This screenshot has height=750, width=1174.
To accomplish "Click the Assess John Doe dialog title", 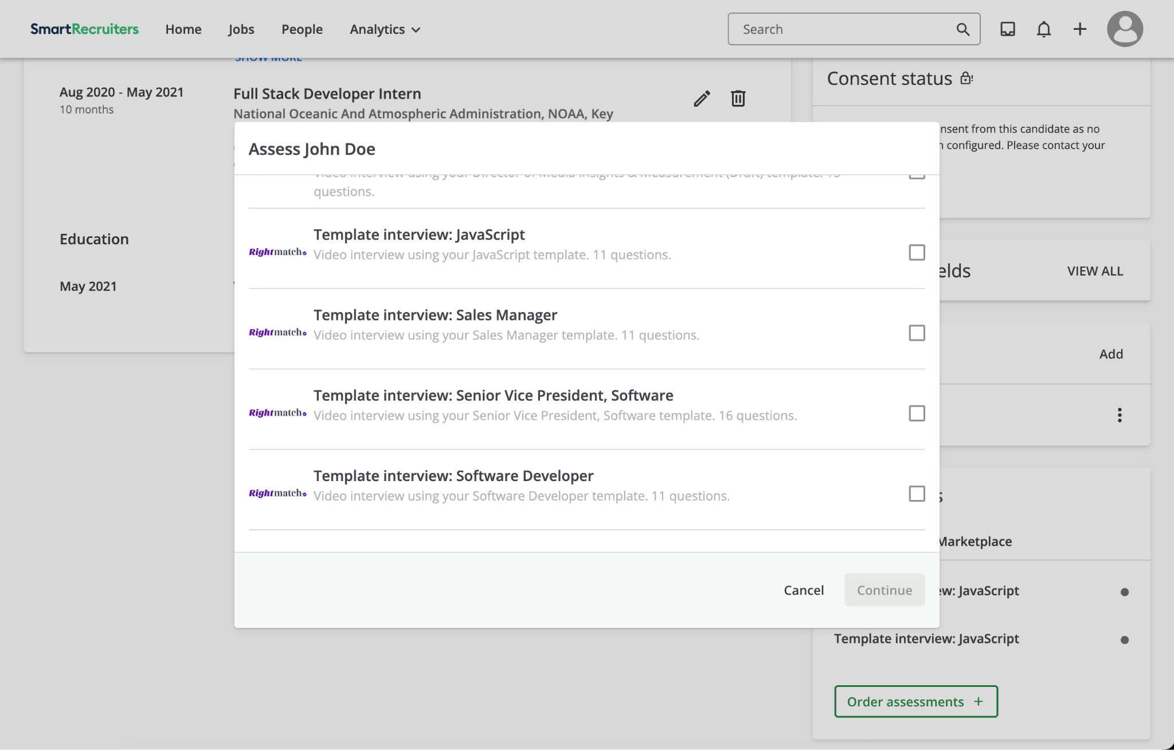I will [x=312, y=149].
